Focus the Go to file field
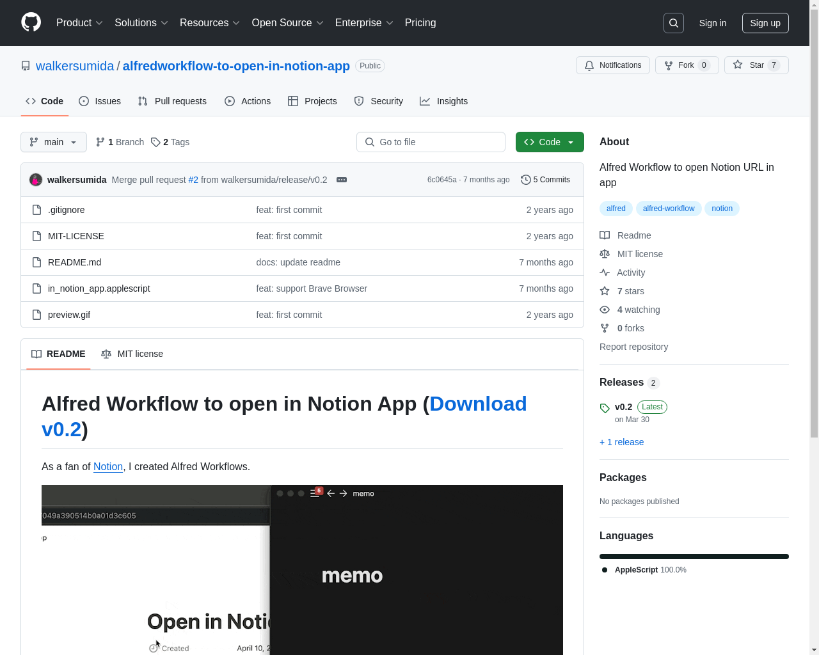This screenshot has width=819, height=655. click(x=431, y=142)
